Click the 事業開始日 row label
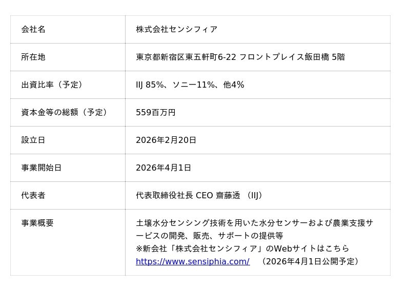 pyautogui.click(x=42, y=168)
